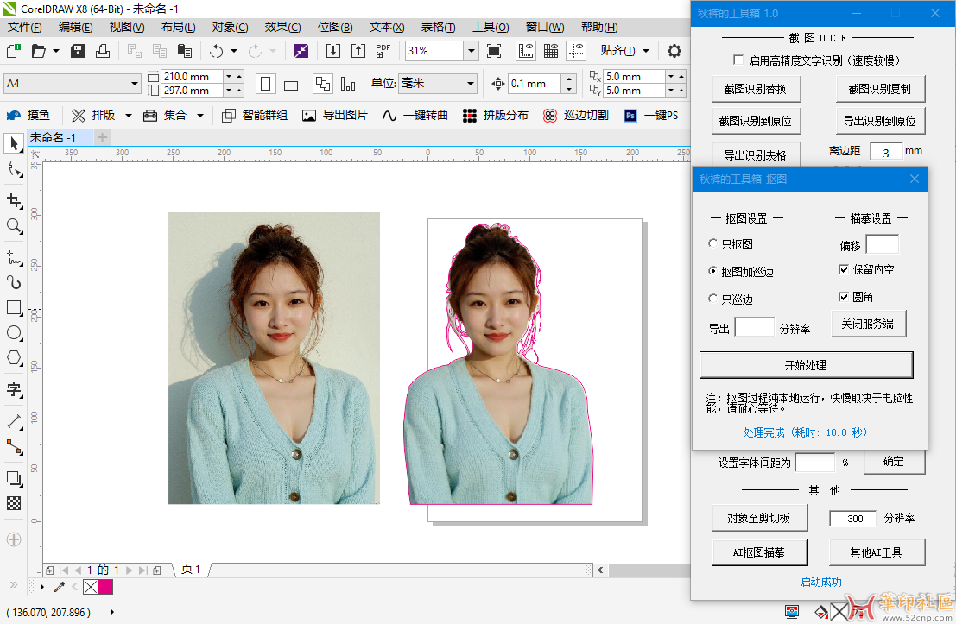Open the Options gear icon in toolbar
The width and height of the screenshot is (956, 624).
pos(674,51)
